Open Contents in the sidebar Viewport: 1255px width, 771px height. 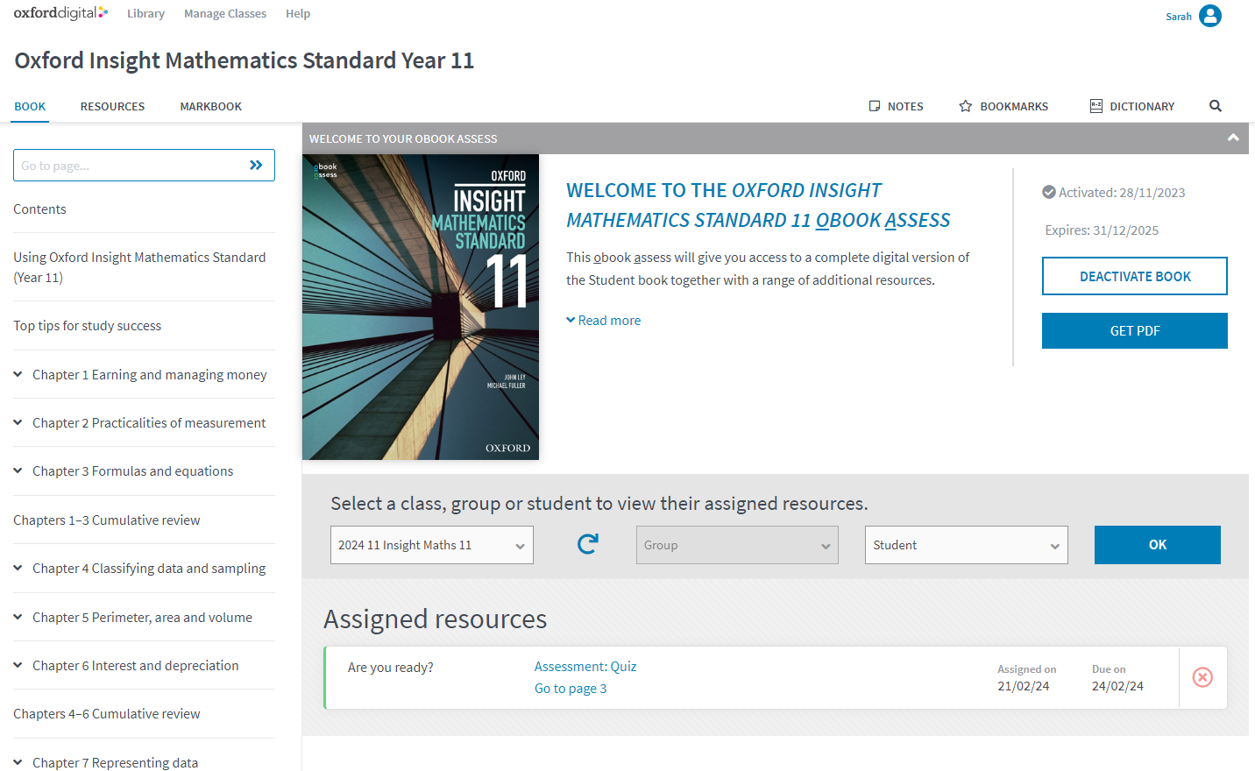(39, 209)
